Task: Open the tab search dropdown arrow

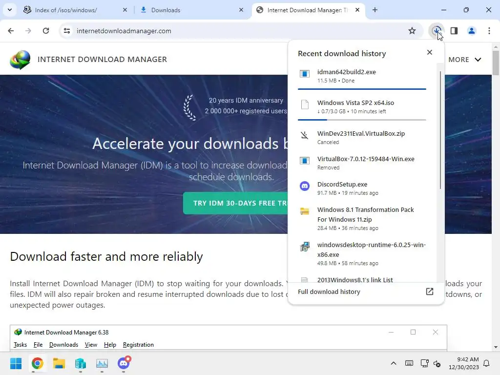Action: coord(10,10)
